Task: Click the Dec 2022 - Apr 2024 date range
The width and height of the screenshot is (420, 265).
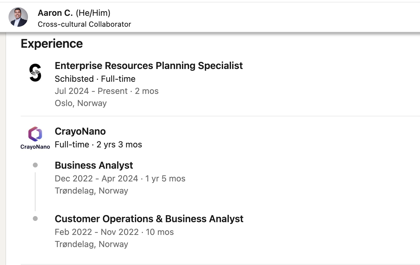Action: (96, 179)
